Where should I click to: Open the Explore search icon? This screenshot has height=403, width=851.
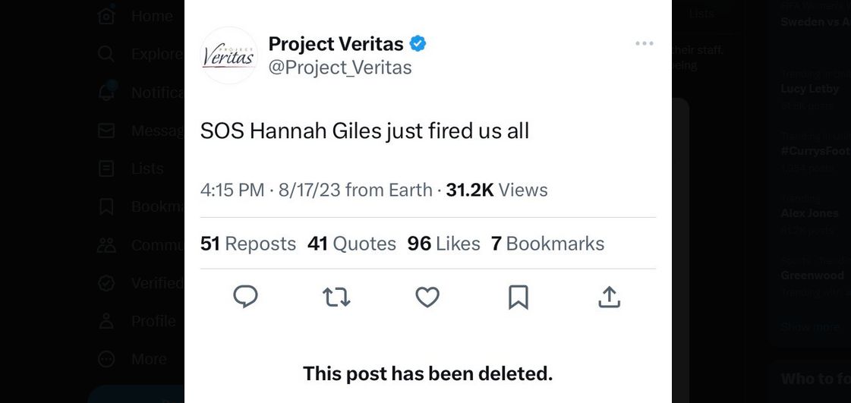(x=107, y=54)
